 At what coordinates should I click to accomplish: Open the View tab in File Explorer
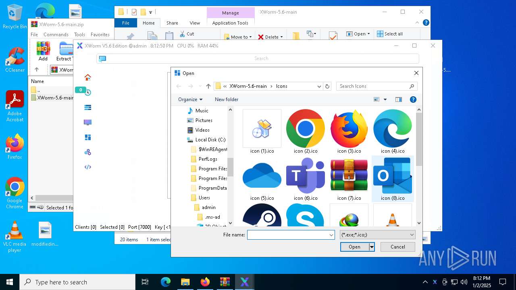click(x=195, y=23)
